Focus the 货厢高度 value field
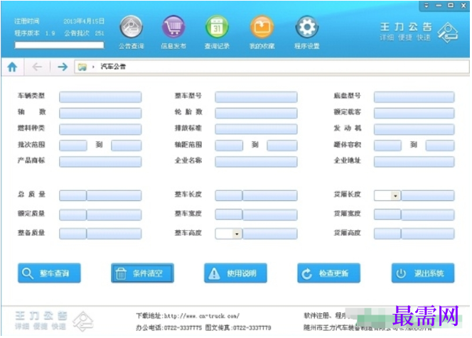472x338 pixels. click(x=428, y=234)
